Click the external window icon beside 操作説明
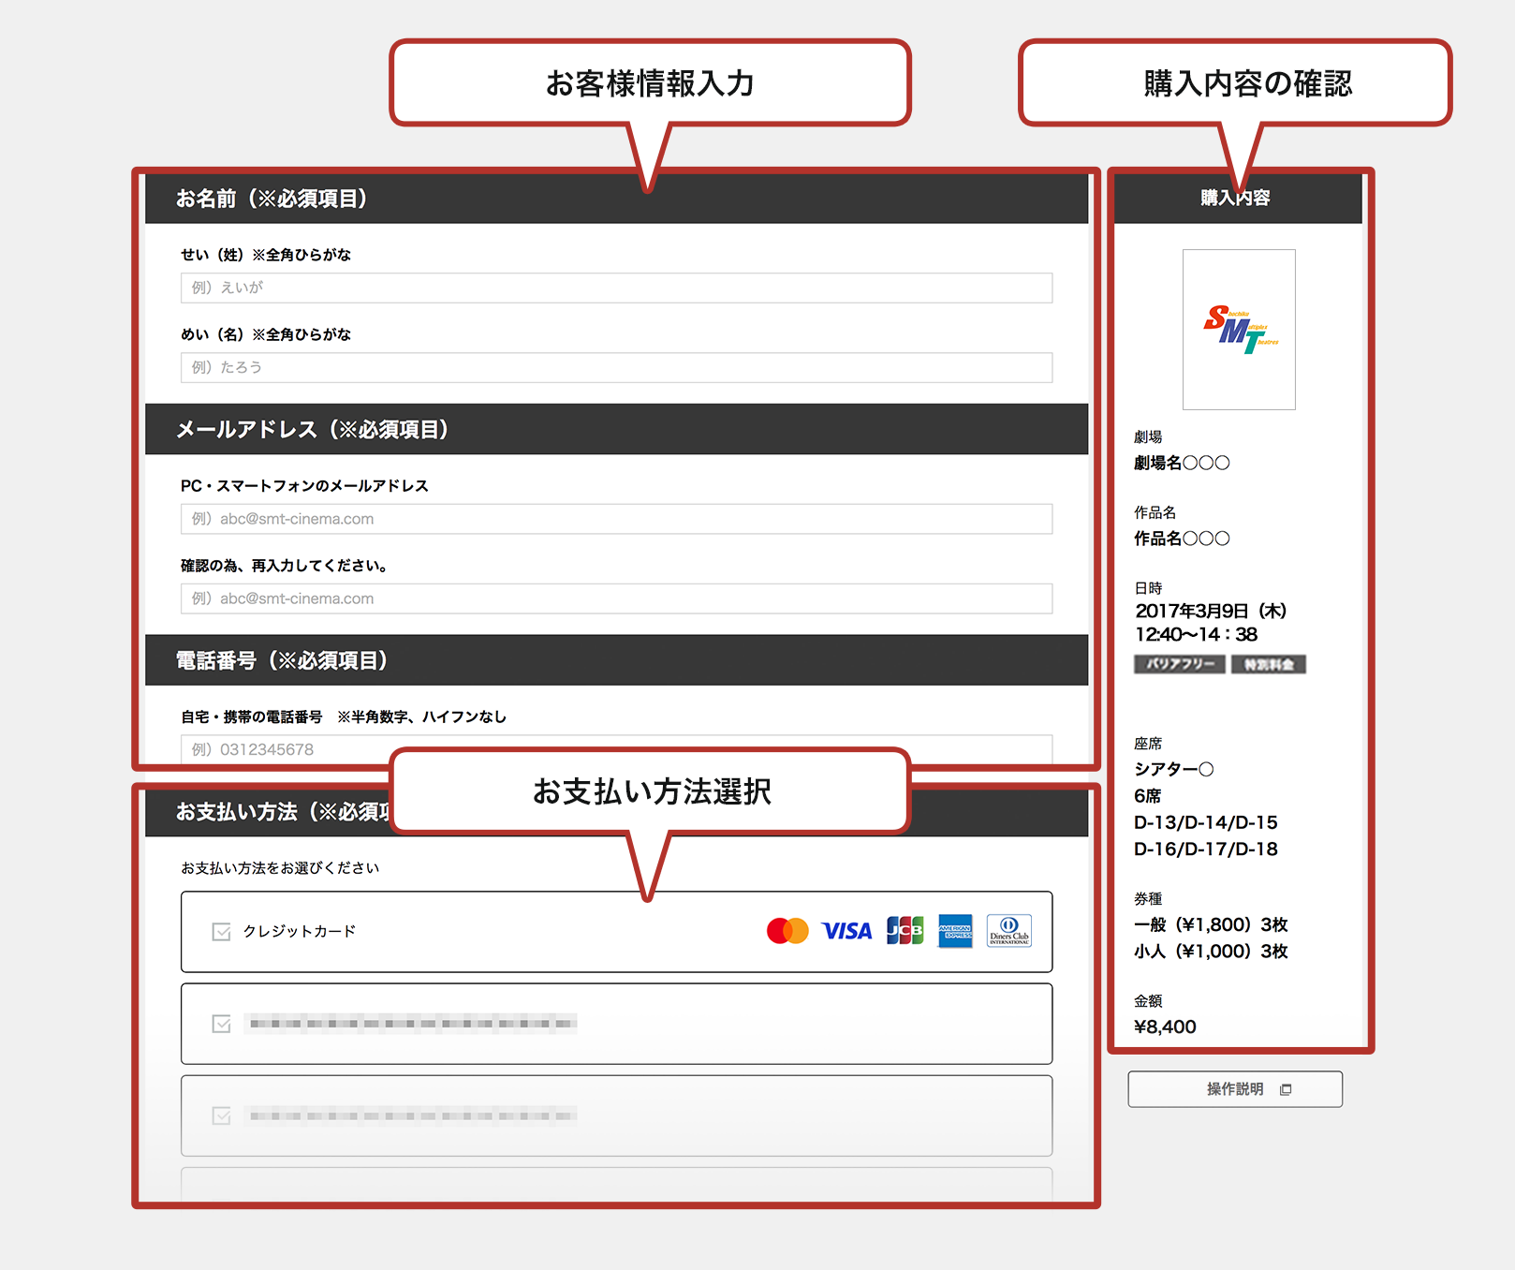This screenshot has width=1515, height=1270. point(1286,1089)
